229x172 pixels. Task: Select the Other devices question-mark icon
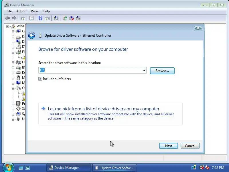pos(18,88)
